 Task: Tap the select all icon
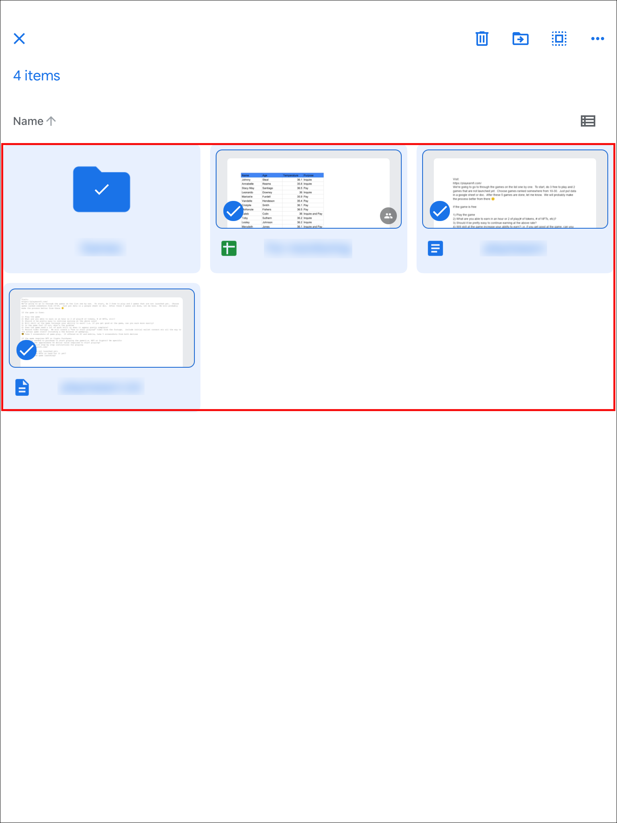[559, 39]
